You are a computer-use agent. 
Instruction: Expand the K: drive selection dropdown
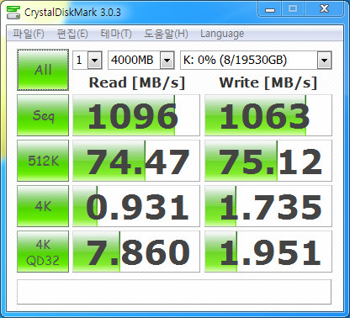click(x=325, y=60)
